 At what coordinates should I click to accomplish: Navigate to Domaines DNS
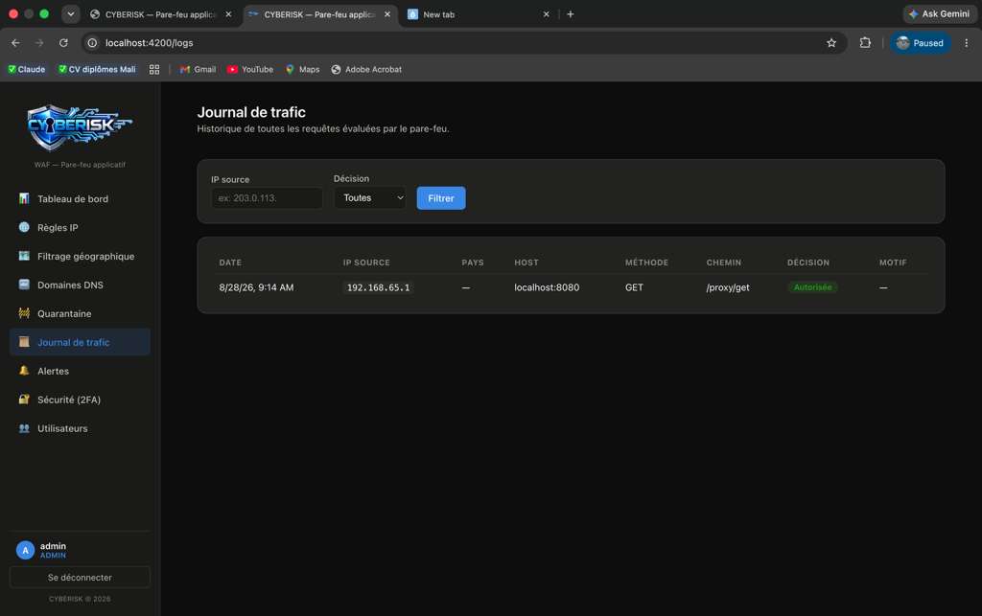80,285
